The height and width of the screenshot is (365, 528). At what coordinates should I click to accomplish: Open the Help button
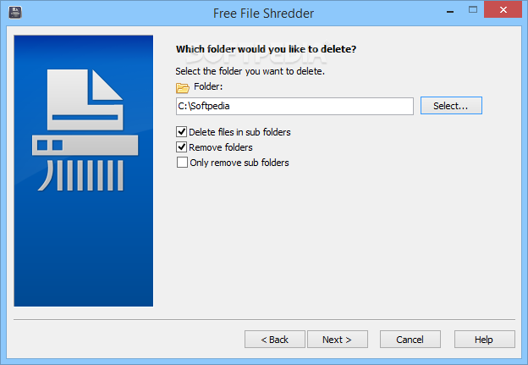point(485,340)
